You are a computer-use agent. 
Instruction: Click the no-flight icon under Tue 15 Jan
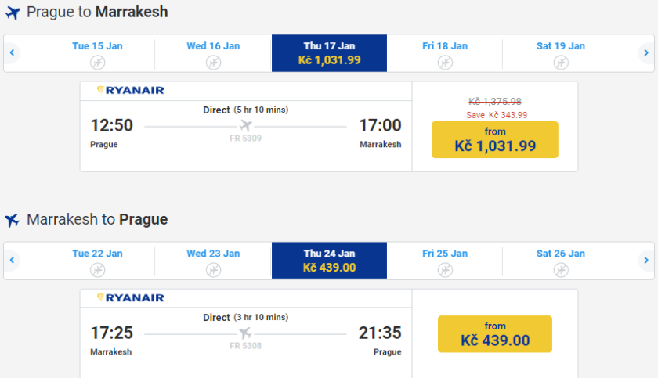97,62
